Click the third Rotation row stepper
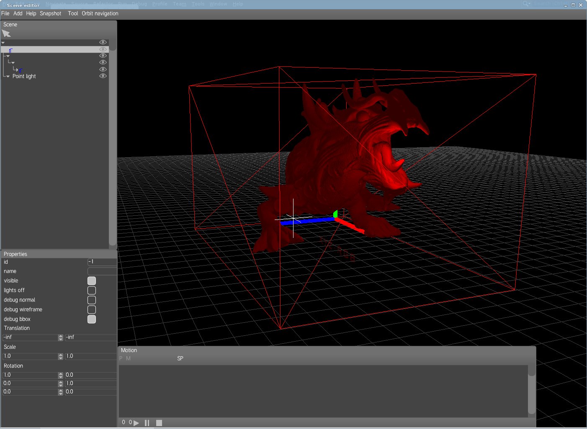Screen dimensions: 587x429 coord(61,392)
